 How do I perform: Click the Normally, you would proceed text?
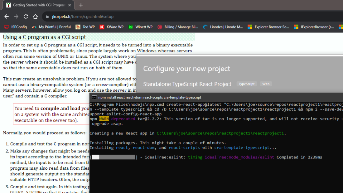coord(45,133)
